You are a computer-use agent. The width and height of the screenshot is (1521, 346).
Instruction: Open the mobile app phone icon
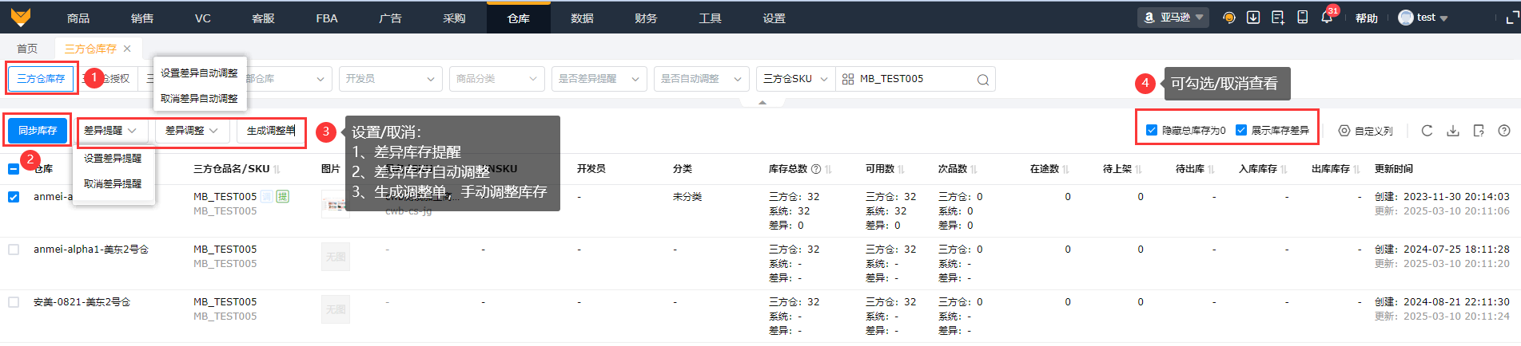pyautogui.click(x=1303, y=18)
